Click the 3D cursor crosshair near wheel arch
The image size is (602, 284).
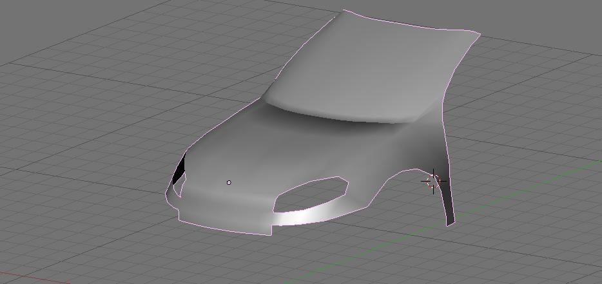click(434, 181)
